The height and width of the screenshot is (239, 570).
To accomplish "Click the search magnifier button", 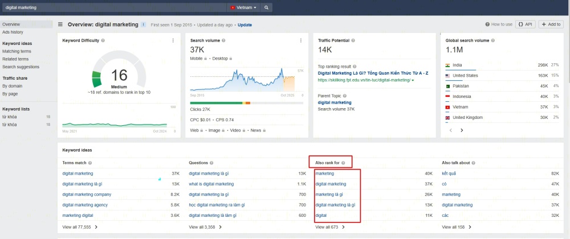I will (267, 8).
